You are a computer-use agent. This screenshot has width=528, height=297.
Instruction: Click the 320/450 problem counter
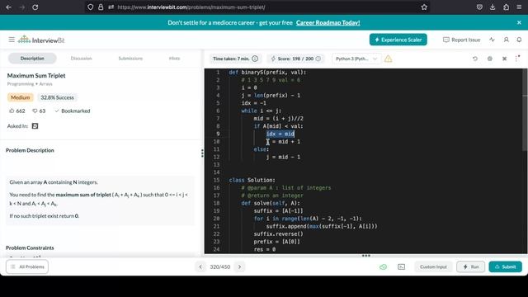pyautogui.click(x=220, y=266)
